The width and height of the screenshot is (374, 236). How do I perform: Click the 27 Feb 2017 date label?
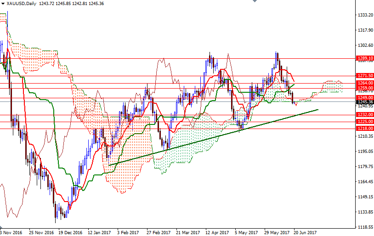point(158,232)
